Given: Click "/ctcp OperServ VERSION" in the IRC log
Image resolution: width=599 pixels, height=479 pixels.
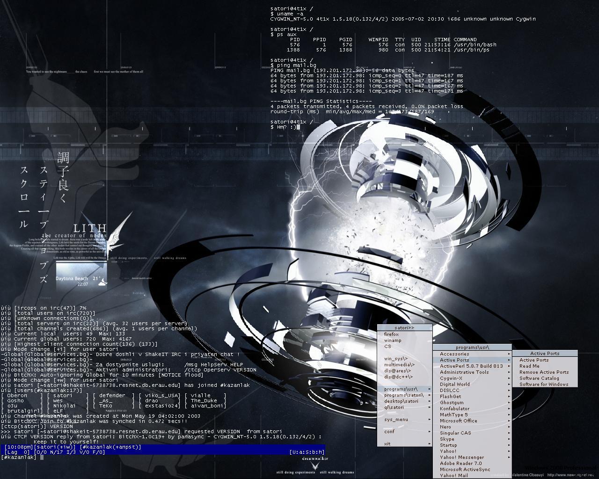Looking at the screenshot, I should [x=220, y=370].
